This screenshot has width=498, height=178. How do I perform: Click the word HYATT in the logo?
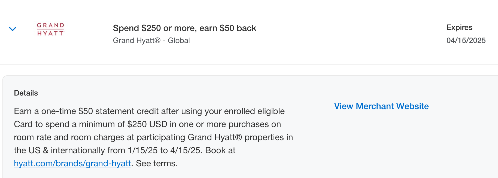pos(51,33)
